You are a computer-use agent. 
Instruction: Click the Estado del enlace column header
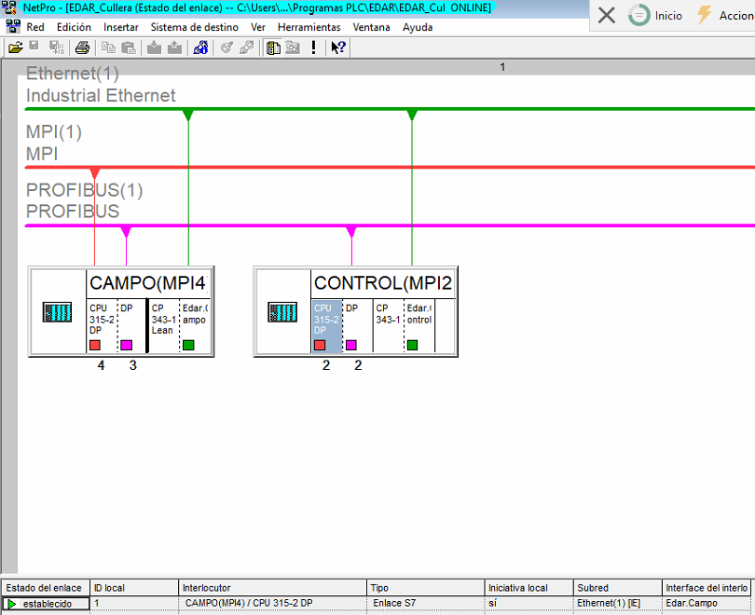point(46,588)
